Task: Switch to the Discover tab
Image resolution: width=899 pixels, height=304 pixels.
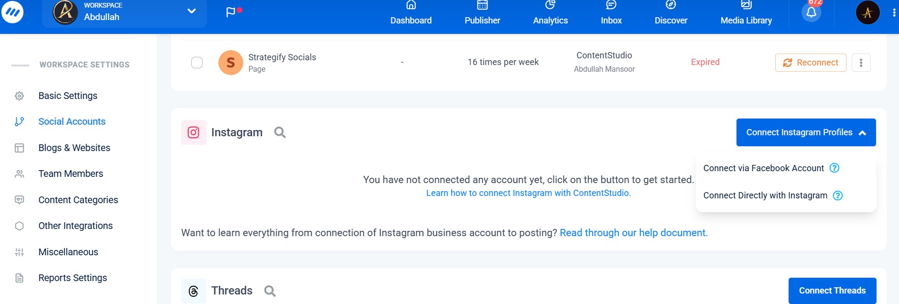Action: [x=671, y=13]
